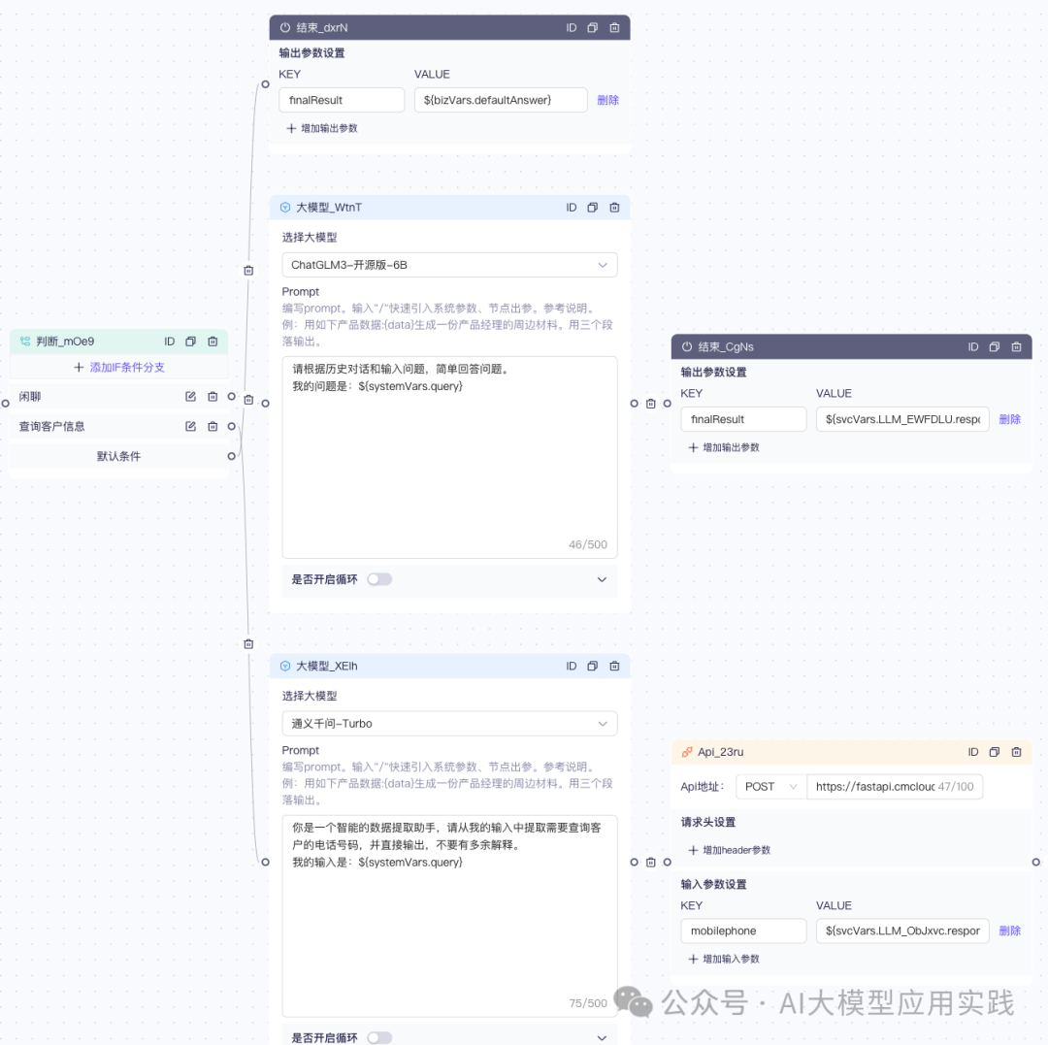Click the 默认条件 branch output port
This screenshot has width=1048, height=1045.
(231, 456)
